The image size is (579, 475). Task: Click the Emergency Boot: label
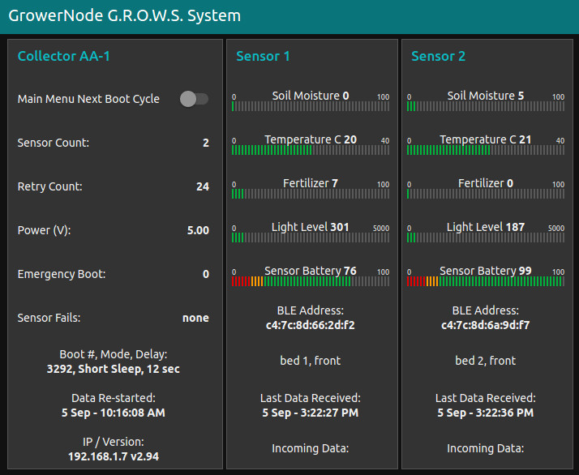pos(62,274)
